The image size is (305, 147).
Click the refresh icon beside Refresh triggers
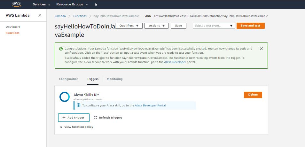[95, 118]
